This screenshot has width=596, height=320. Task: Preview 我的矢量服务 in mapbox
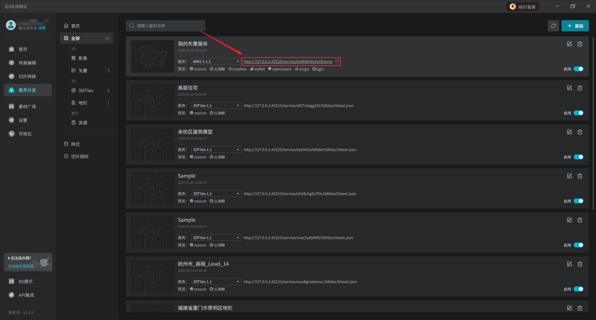(237, 69)
